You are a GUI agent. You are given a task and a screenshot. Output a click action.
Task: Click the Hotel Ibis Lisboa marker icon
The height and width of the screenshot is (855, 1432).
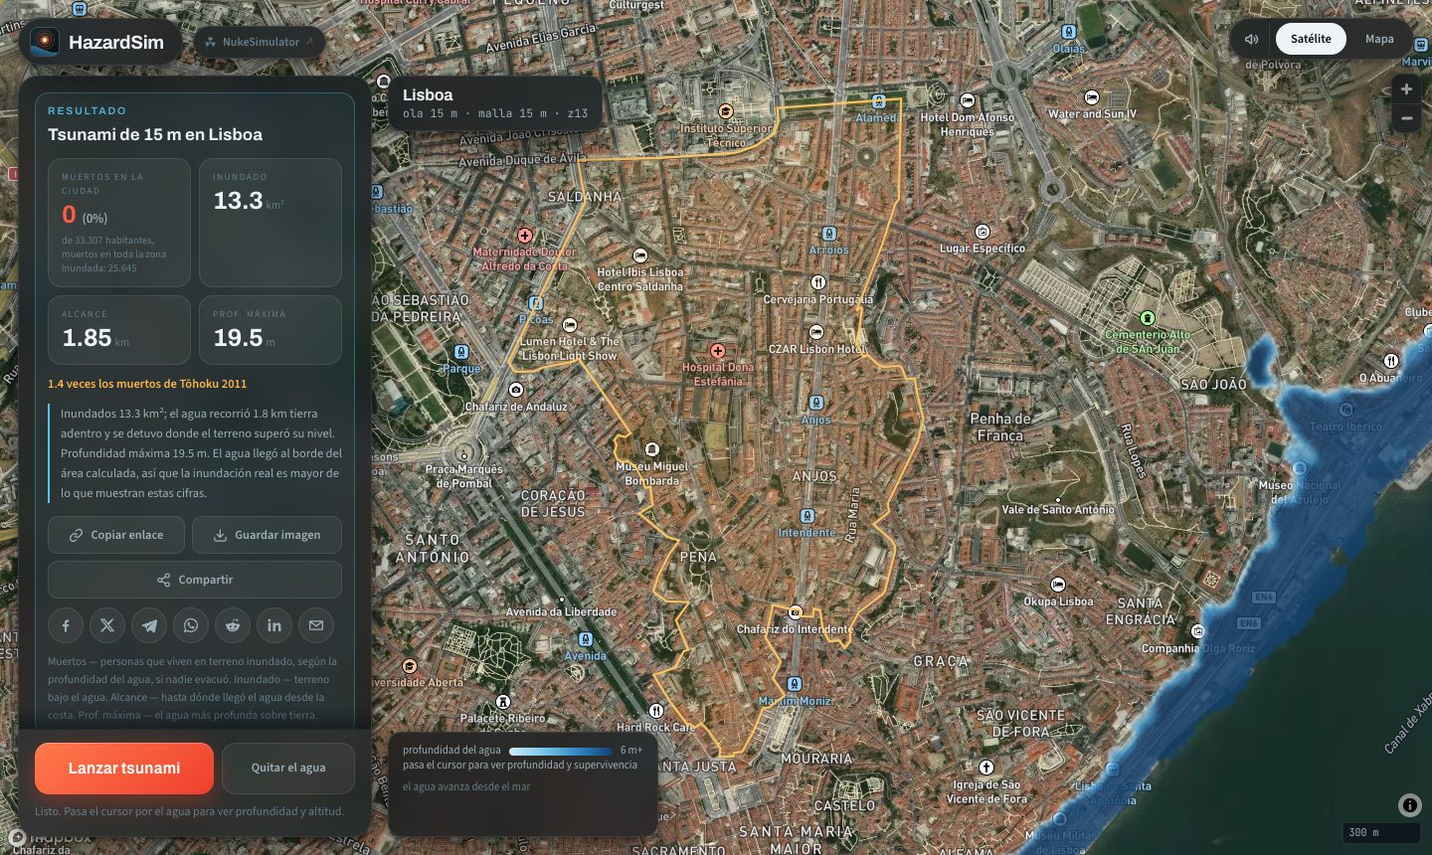[x=640, y=256]
